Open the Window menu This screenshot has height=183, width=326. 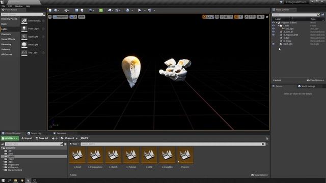[x=19, y=6]
